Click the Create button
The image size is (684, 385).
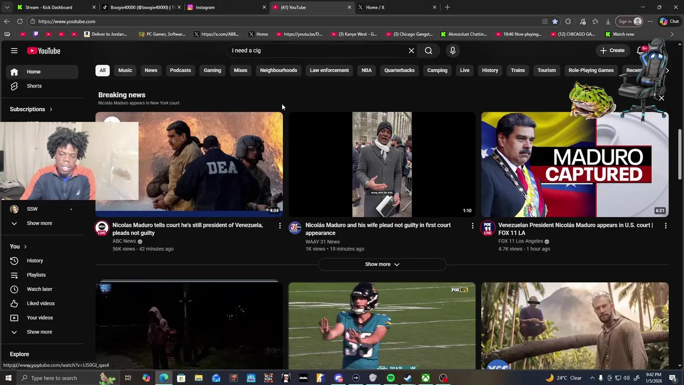tap(612, 51)
